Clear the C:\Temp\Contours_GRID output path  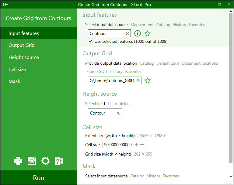point(138,81)
